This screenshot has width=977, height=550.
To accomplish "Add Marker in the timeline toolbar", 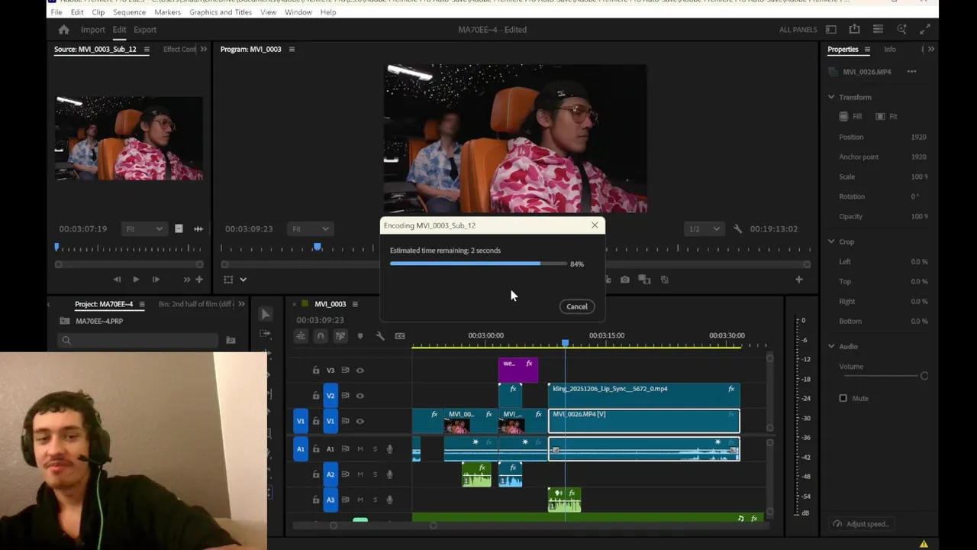I will 360,336.
